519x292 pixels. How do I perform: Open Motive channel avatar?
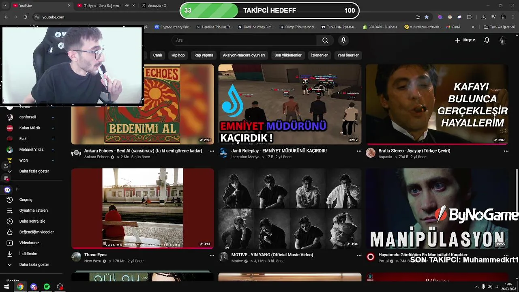click(223, 257)
